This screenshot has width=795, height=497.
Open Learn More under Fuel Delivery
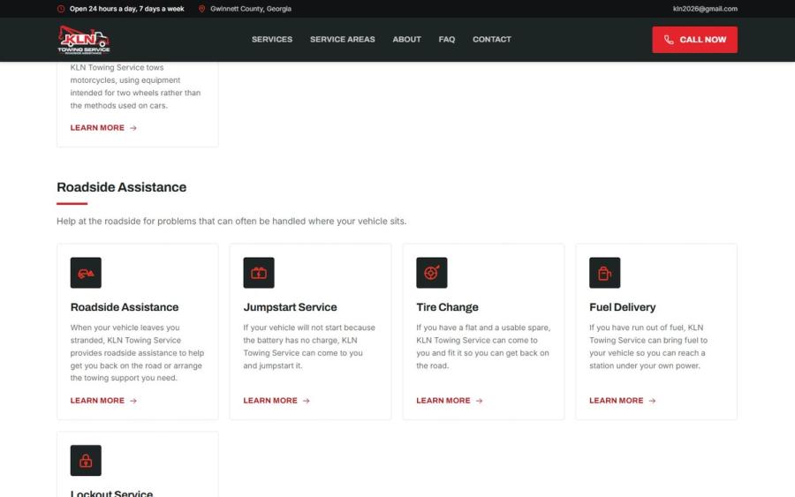click(x=622, y=400)
